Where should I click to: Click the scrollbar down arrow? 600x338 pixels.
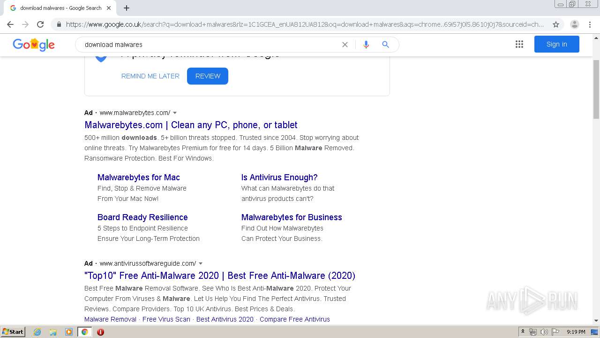(x=596, y=321)
